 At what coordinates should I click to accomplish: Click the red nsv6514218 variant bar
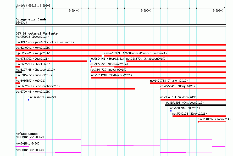159,78
